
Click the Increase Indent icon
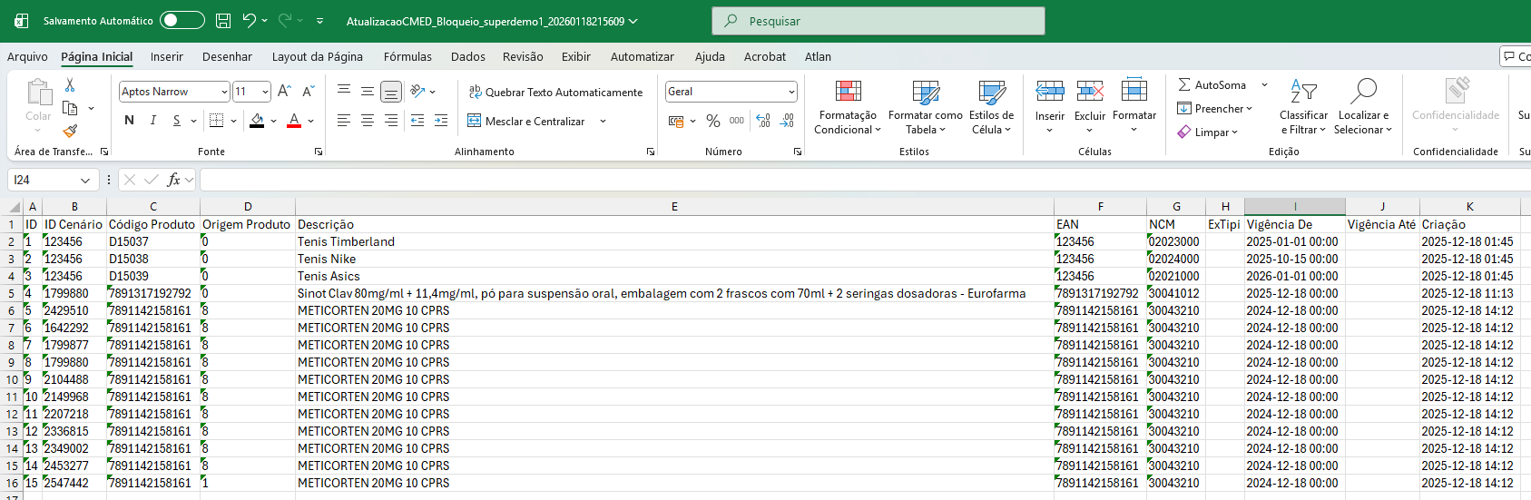(441, 121)
